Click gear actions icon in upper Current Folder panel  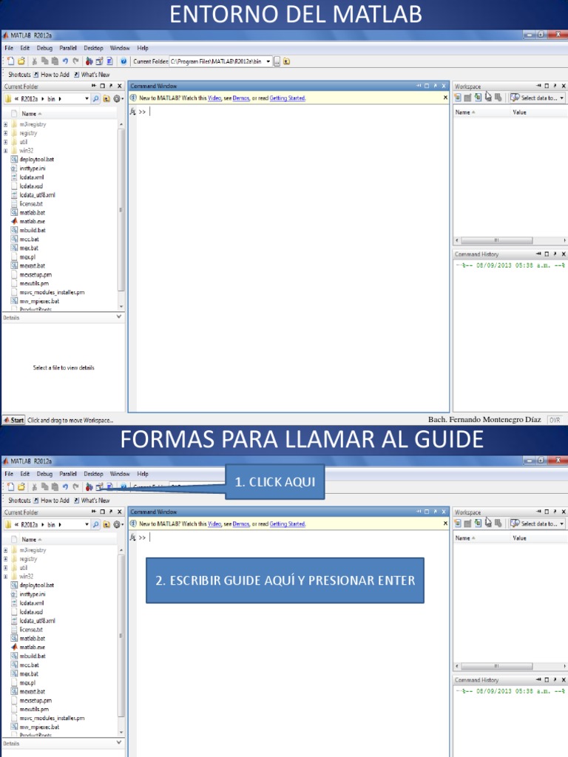[117, 98]
